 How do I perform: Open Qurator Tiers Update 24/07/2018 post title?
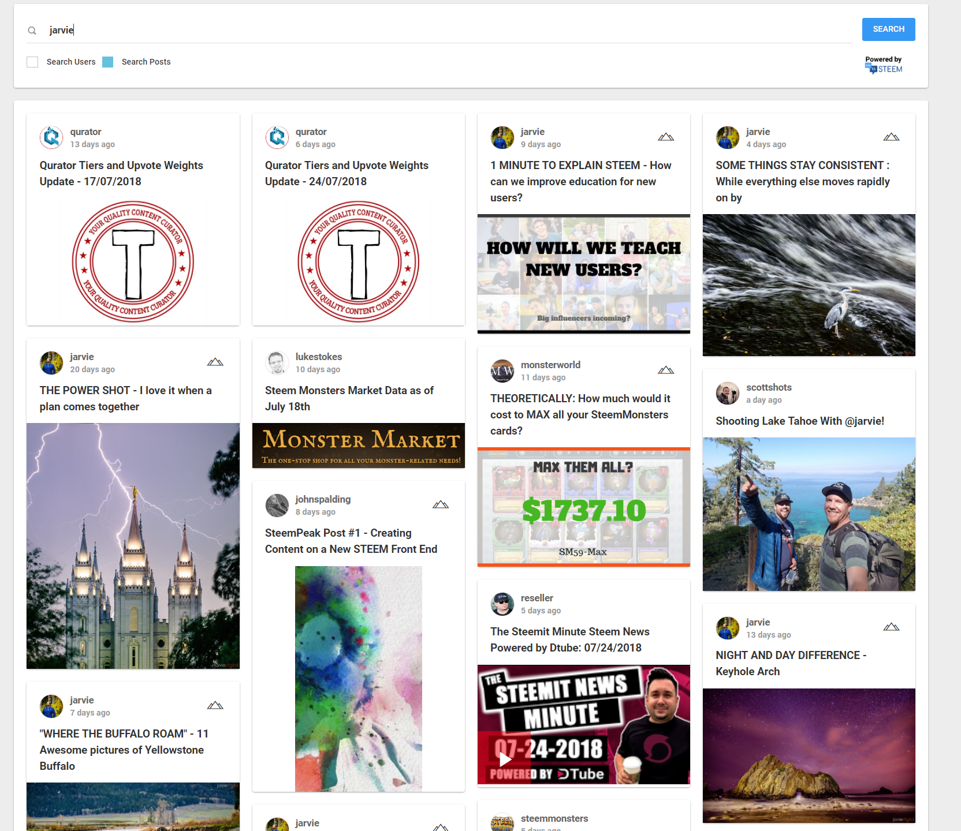pos(347,173)
